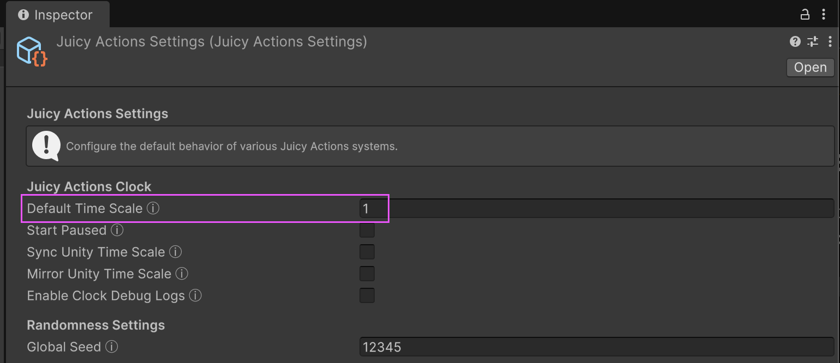Screen dimensions: 840x363
Task: Open the Inspector tab more-options menu
Action: pyautogui.click(x=823, y=15)
